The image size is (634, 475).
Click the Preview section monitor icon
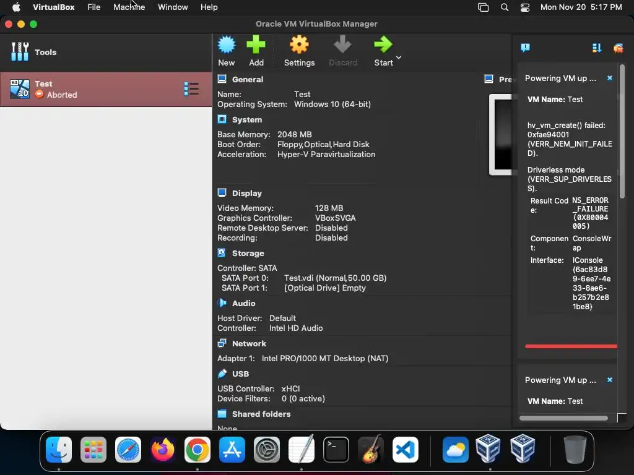[489, 79]
